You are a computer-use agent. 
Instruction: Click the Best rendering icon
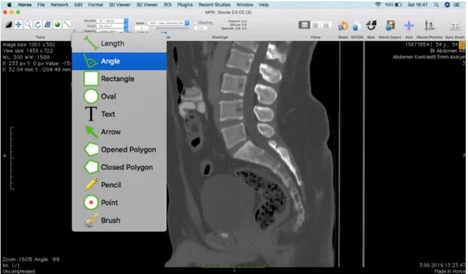tap(371, 25)
